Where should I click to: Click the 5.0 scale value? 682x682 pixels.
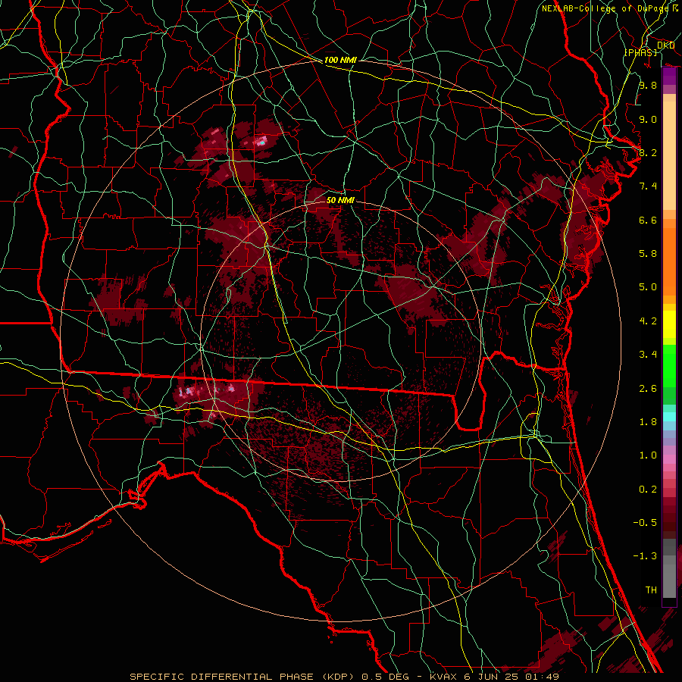coord(648,287)
